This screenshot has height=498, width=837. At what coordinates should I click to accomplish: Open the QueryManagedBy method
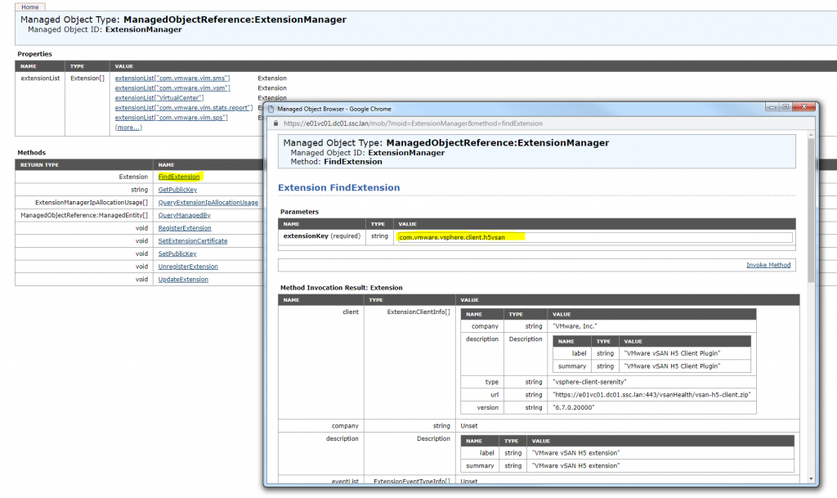tap(184, 215)
